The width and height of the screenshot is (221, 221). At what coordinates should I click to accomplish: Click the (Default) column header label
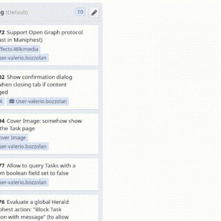[17, 13]
